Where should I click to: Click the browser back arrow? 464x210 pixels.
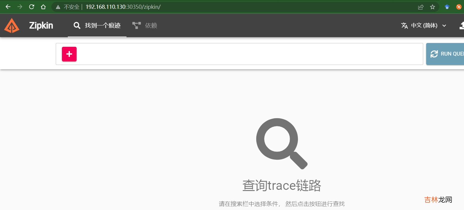(x=8, y=7)
